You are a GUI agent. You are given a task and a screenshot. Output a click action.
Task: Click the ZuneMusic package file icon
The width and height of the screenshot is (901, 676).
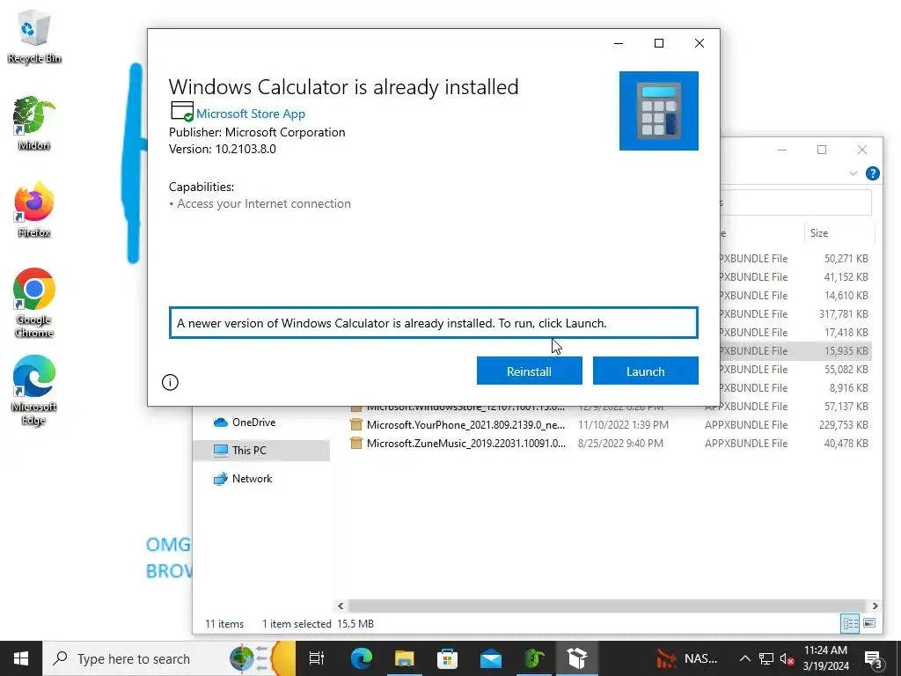pyautogui.click(x=356, y=444)
